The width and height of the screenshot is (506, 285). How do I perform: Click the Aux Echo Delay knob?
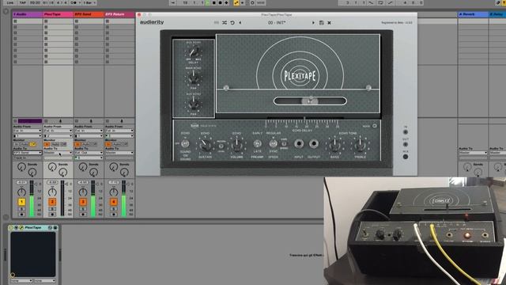pos(194,51)
